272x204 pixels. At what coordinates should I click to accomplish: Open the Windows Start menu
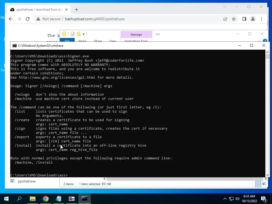click(x=6, y=199)
